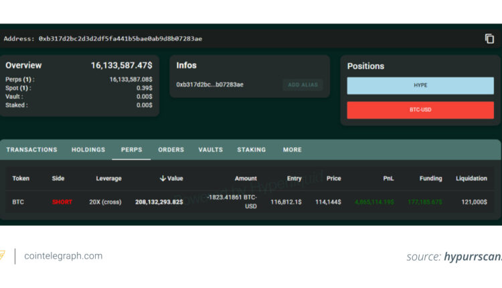
Task: Open the TRANSACTIONS tab
Action: click(x=31, y=150)
